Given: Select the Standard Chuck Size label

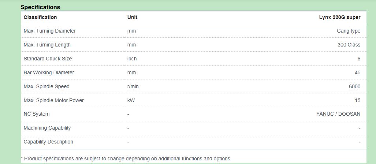Looking at the screenshot, I should [48, 59].
